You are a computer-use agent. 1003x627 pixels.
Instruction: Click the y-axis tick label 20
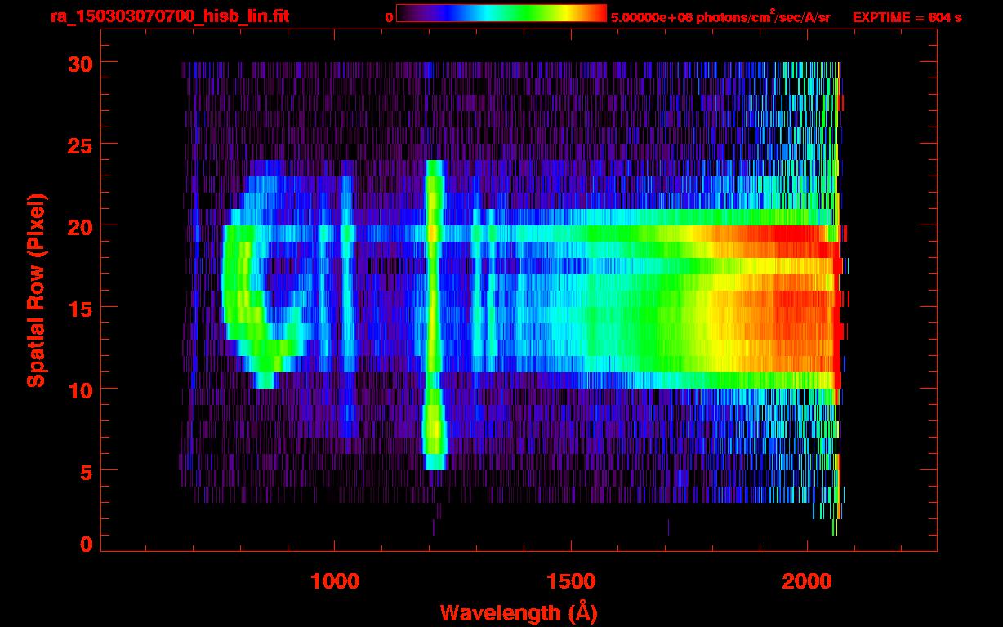point(78,226)
